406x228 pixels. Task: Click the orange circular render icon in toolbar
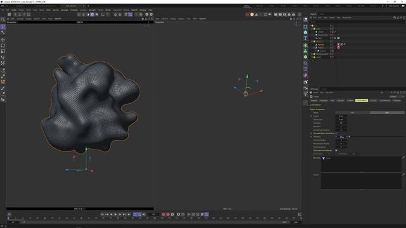tap(252, 15)
